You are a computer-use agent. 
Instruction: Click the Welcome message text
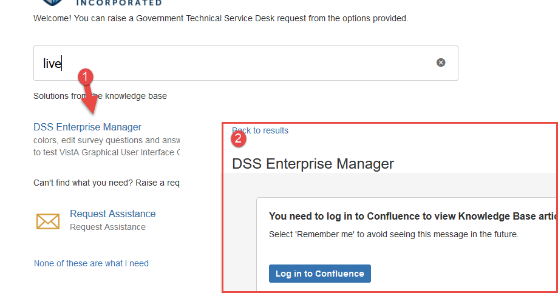(220, 19)
